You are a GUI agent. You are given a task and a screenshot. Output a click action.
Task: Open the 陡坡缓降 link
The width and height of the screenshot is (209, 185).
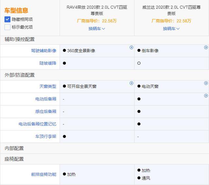coord(48,63)
